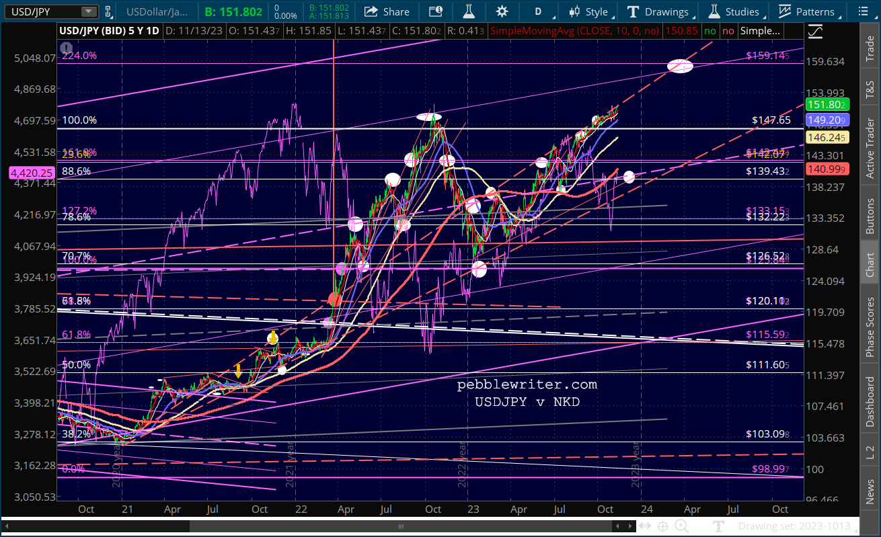
Task: Select the white ellipse drawing near $159.145
Action: tap(680, 66)
